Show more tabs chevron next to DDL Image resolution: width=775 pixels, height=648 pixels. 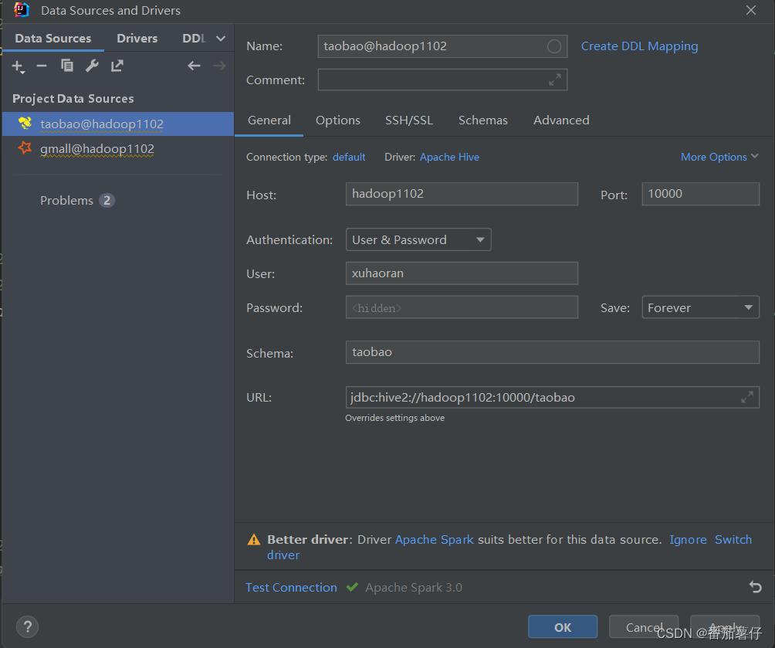tap(221, 39)
